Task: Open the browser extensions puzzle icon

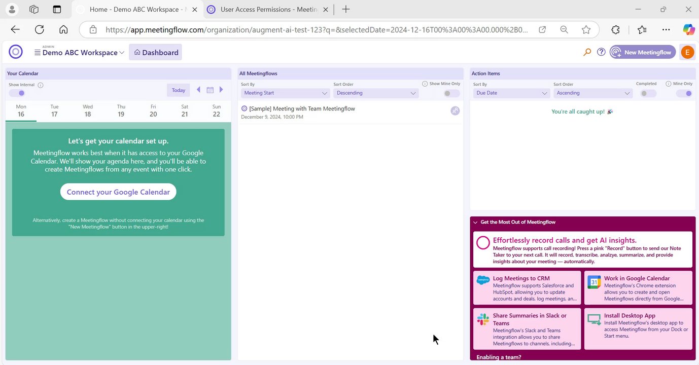Action: [x=615, y=29]
